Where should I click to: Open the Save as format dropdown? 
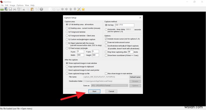point(109,85)
